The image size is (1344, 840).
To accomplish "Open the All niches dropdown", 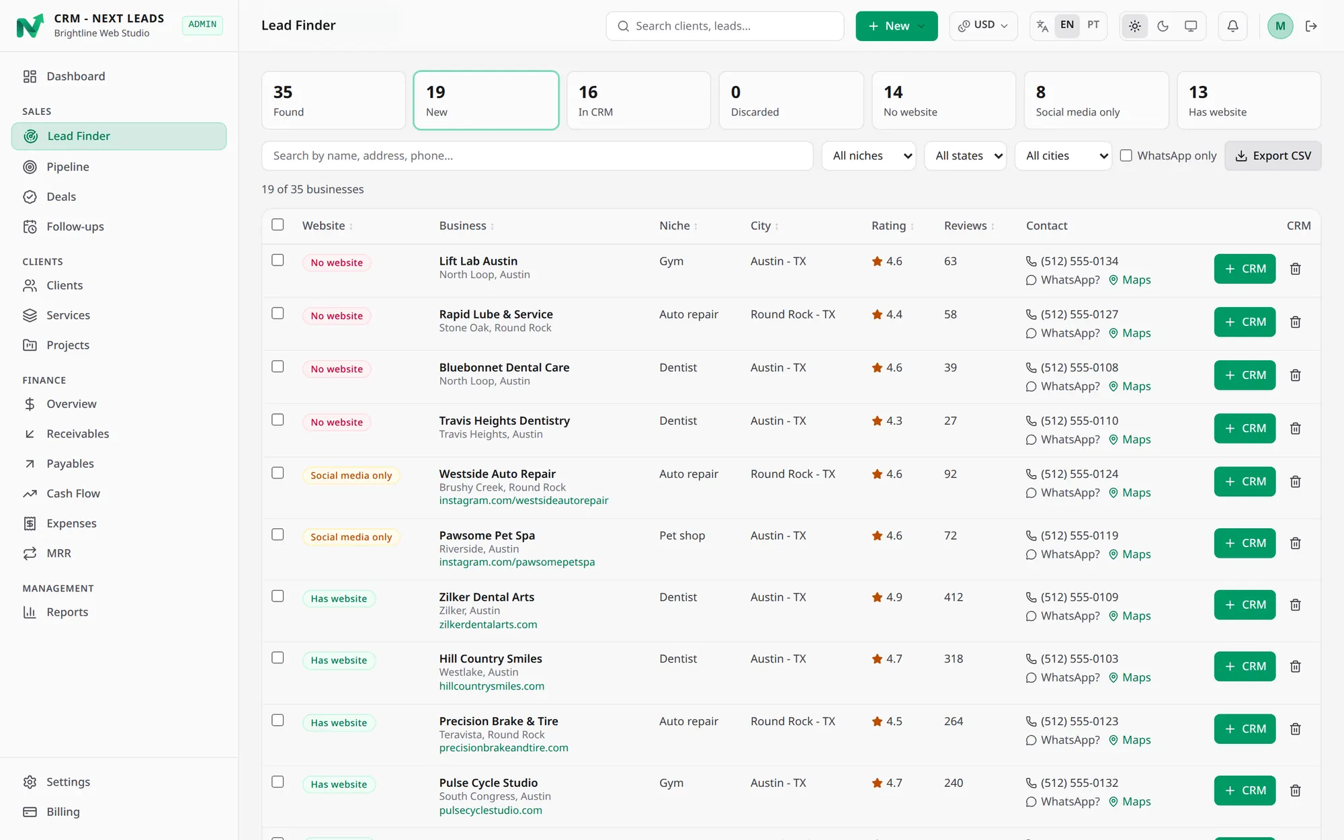I will (869, 156).
